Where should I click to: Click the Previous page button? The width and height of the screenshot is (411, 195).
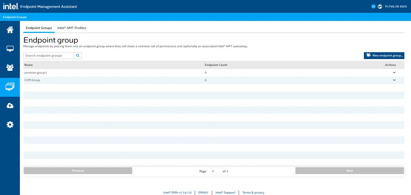78,171
